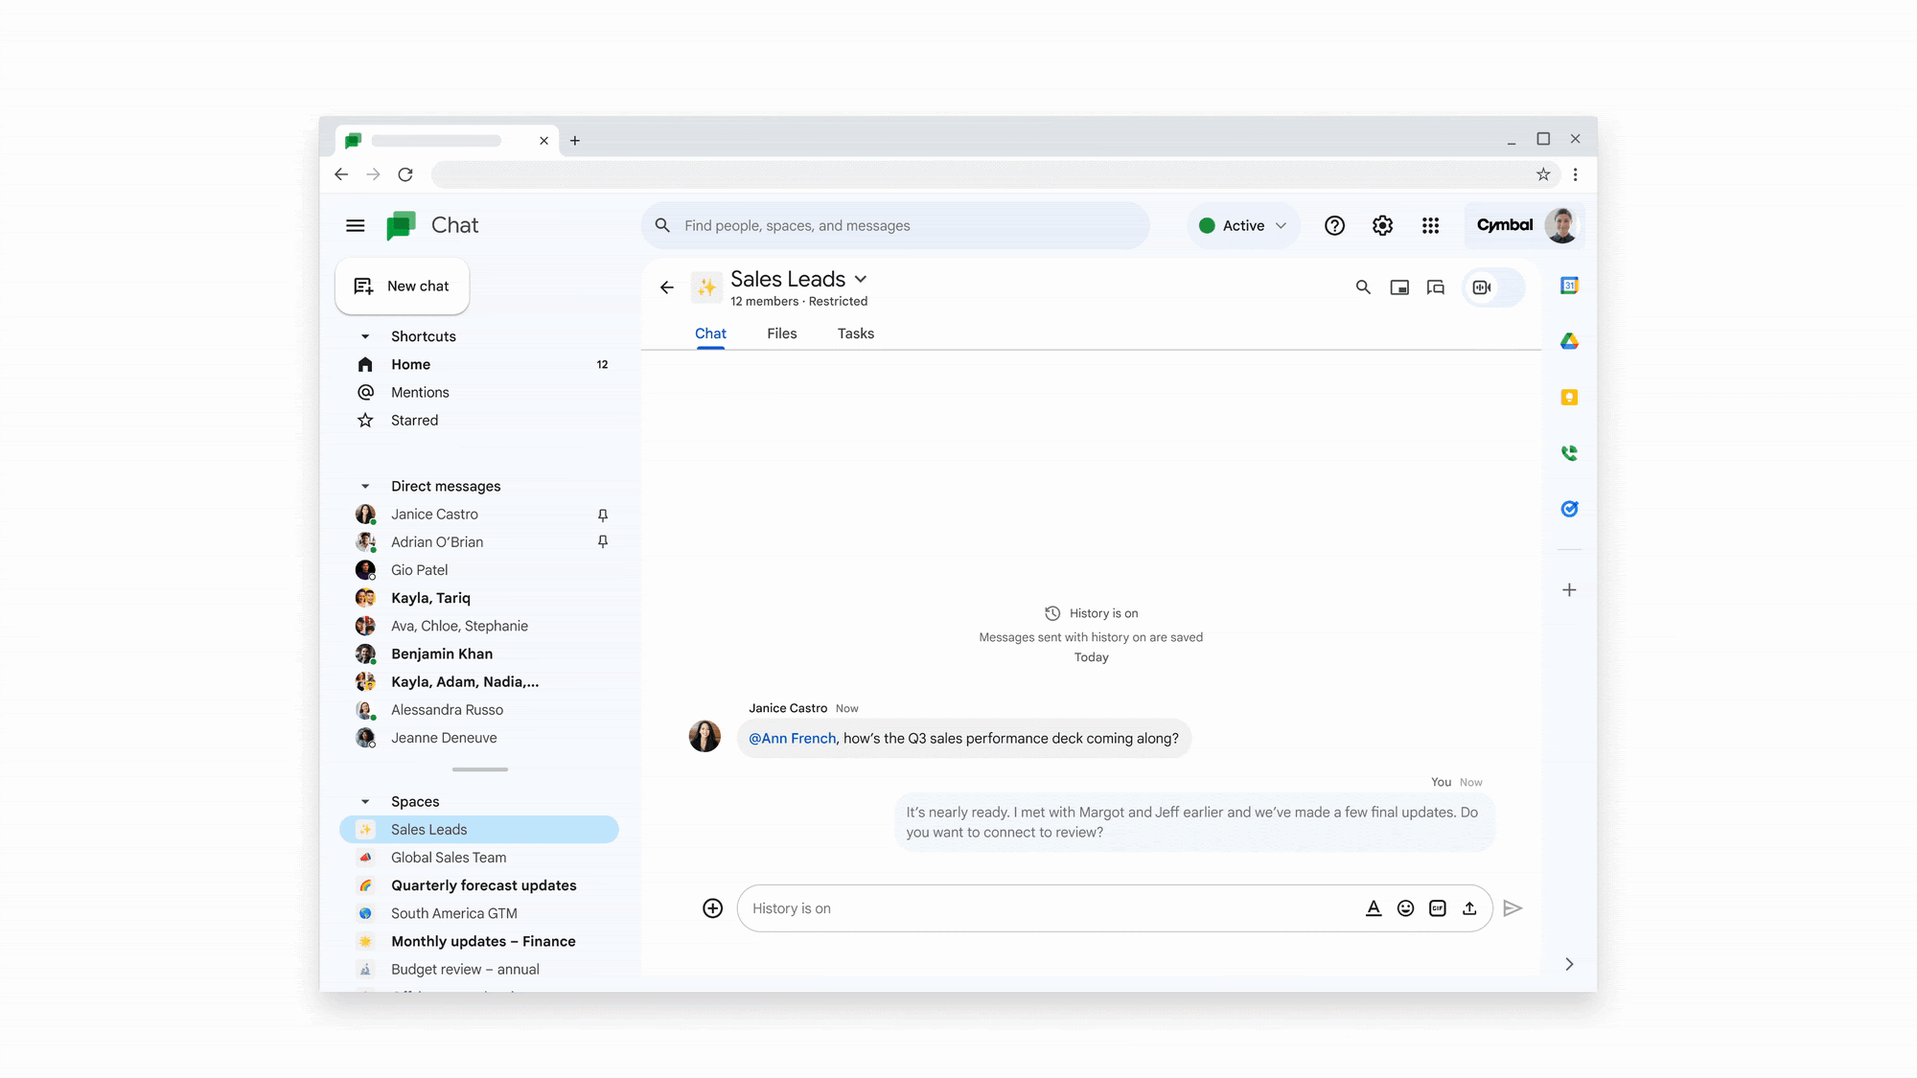Expand Sales Leads space options chevron
Viewport: 1917px width, 1078px height.
[861, 279]
